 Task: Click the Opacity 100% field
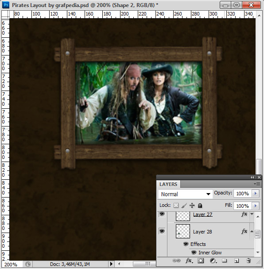point(243,194)
